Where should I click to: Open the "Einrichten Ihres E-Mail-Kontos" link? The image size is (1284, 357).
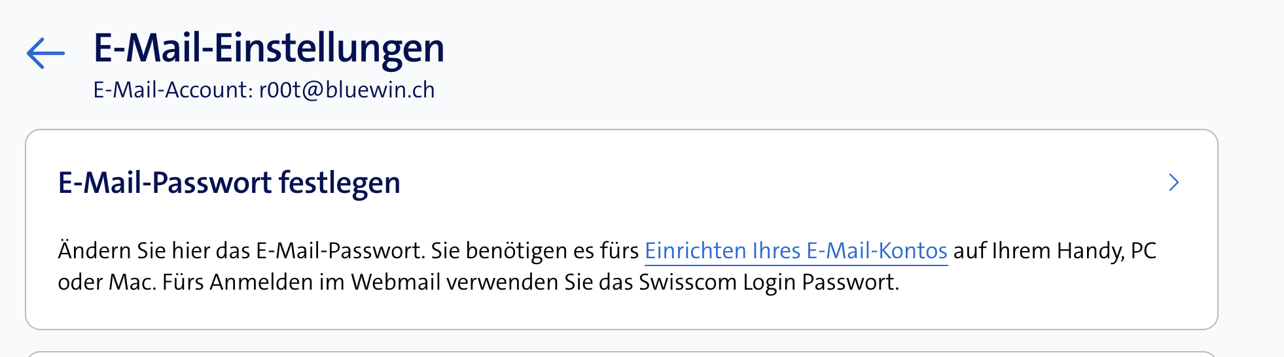point(796,251)
